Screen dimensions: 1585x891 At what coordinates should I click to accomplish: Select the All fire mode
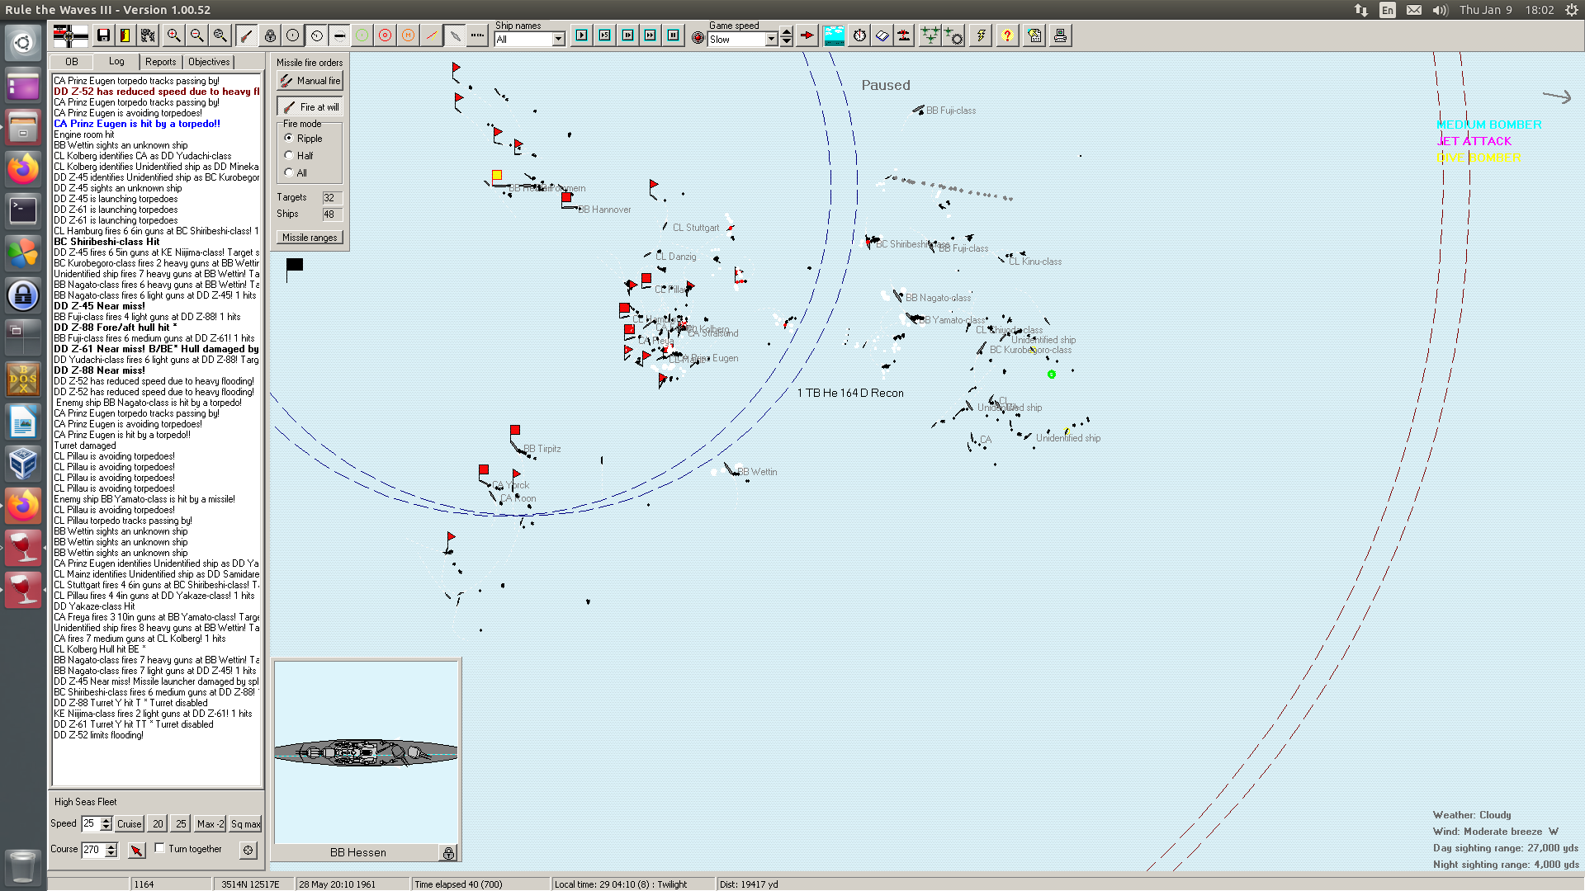tap(296, 173)
